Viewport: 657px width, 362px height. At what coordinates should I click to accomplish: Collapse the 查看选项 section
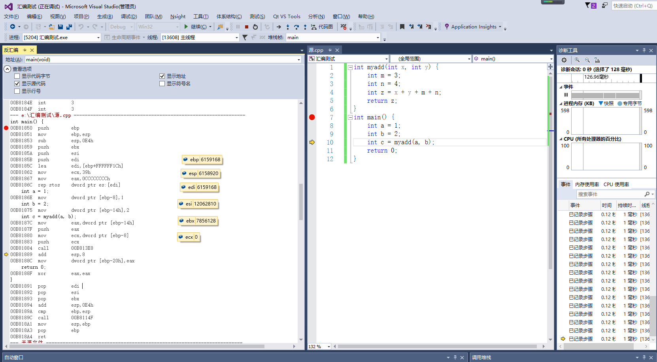7,69
